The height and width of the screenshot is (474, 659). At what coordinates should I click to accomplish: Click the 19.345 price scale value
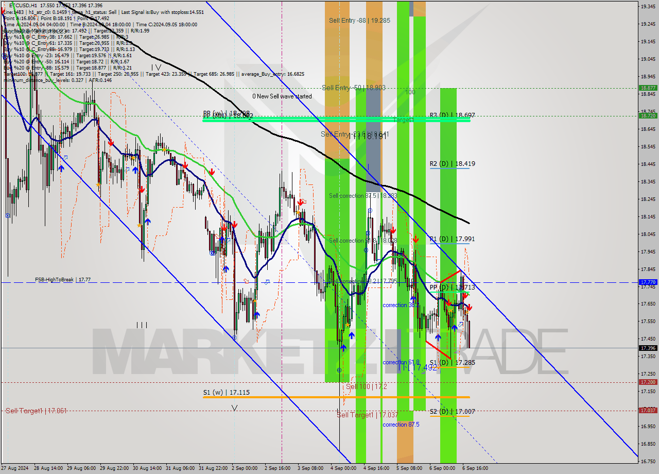point(647,6)
